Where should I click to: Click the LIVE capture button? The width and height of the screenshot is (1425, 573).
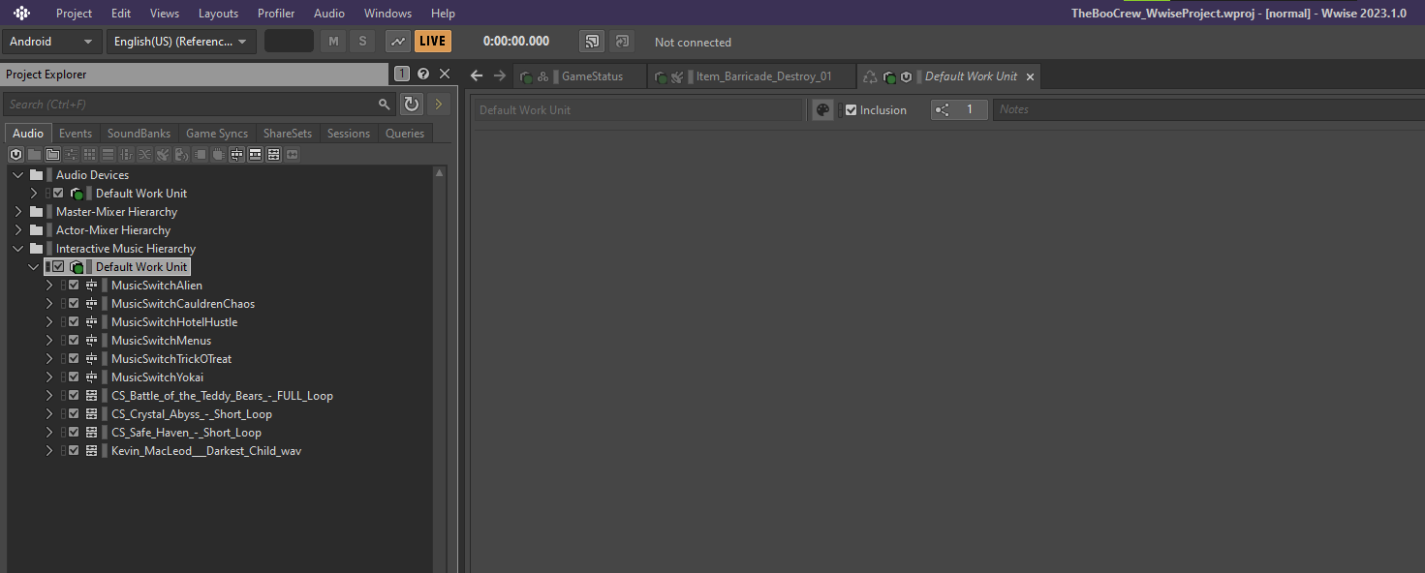pos(432,41)
